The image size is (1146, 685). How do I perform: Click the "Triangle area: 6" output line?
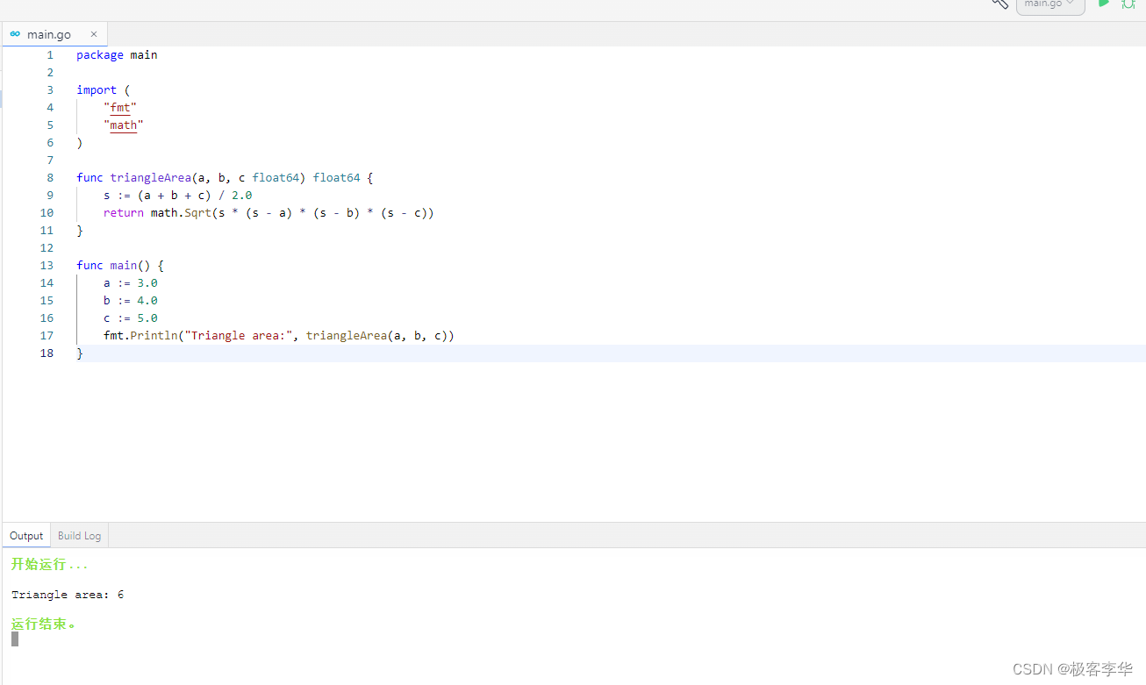pos(68,595)
